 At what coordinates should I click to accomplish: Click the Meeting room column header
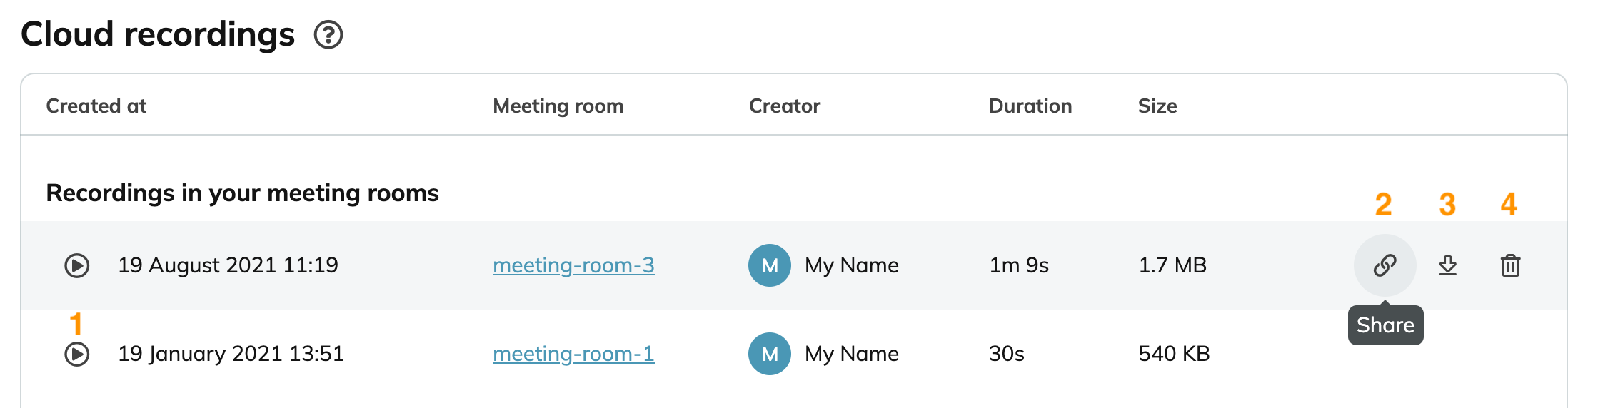(x=558, y=106)
